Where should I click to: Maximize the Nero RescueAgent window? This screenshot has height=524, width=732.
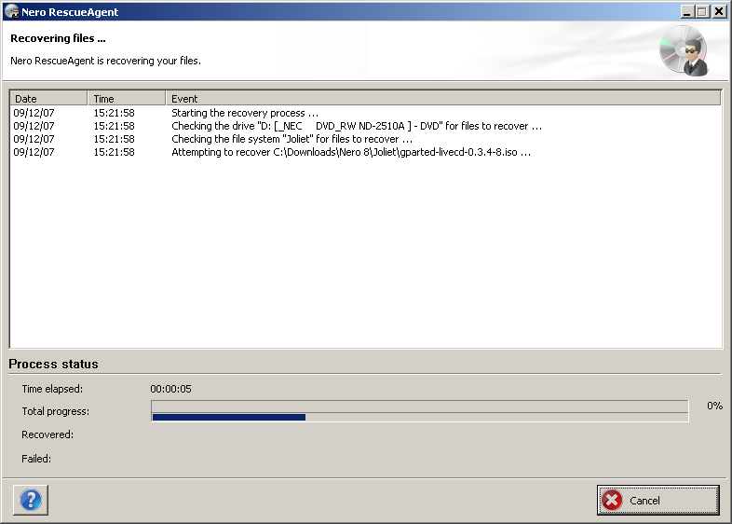702,12
